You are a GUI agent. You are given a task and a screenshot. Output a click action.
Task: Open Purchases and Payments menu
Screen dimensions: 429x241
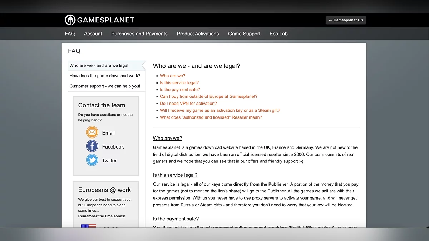click(139, 34)
